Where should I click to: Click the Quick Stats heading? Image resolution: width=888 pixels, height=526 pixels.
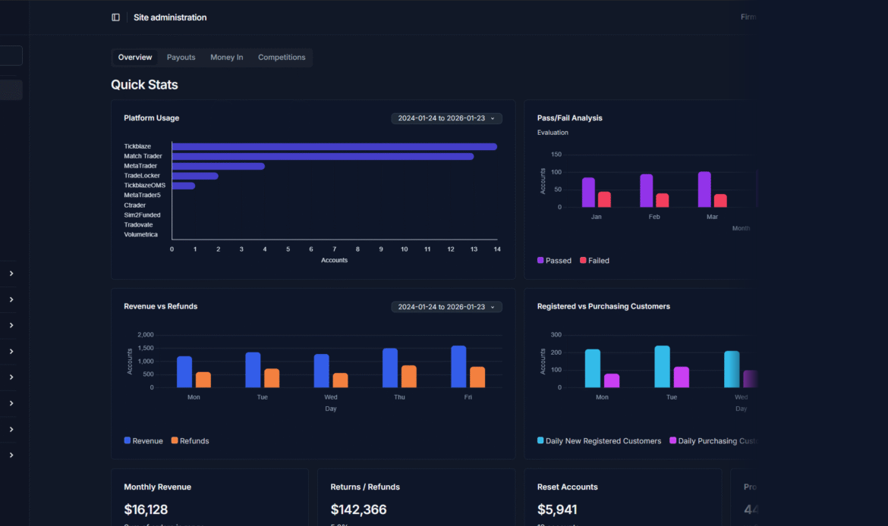click(x=144, y=85)
